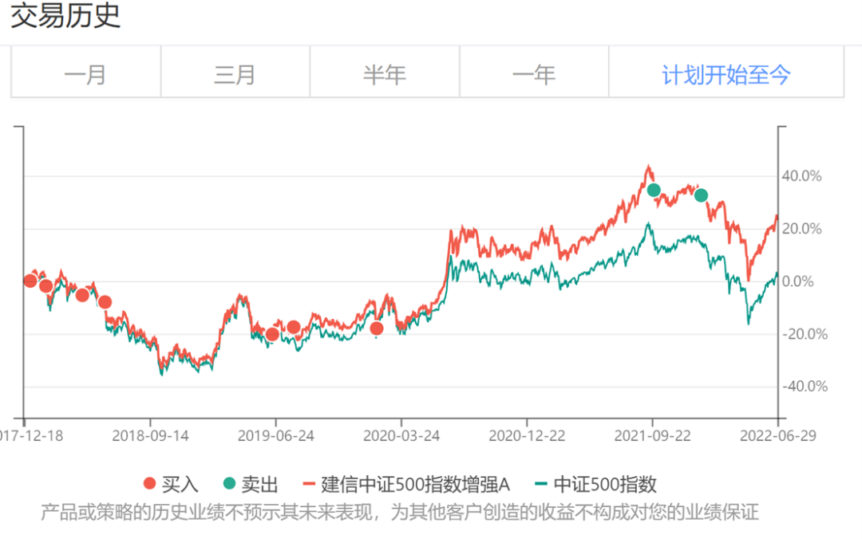This screenshot has height=539, width=862.
Task: Click the 2020-12-22 axis date label
Action: click(527, 435)
